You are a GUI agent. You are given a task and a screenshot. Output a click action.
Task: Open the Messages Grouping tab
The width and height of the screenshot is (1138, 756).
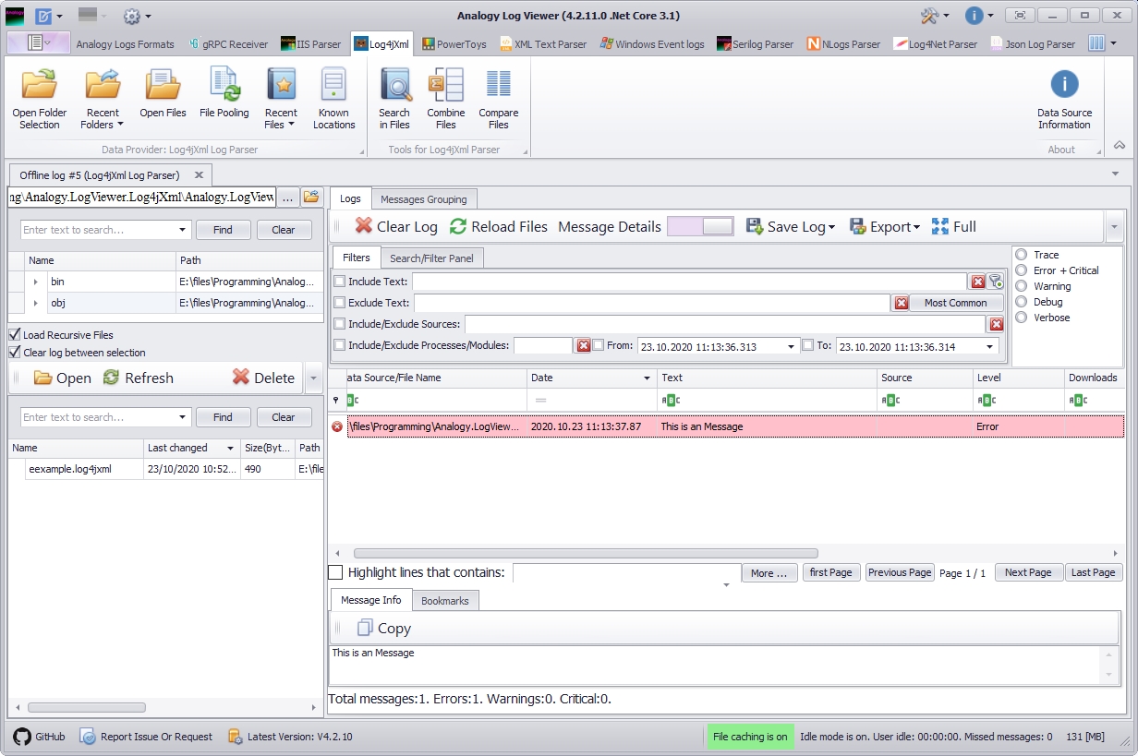[424, 198]
